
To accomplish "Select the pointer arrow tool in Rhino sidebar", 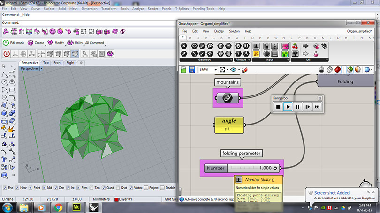I will point(4,66).
